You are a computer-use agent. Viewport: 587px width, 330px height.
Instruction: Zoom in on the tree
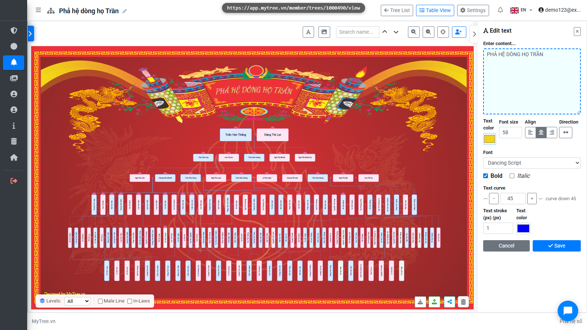tap(414, 32)
